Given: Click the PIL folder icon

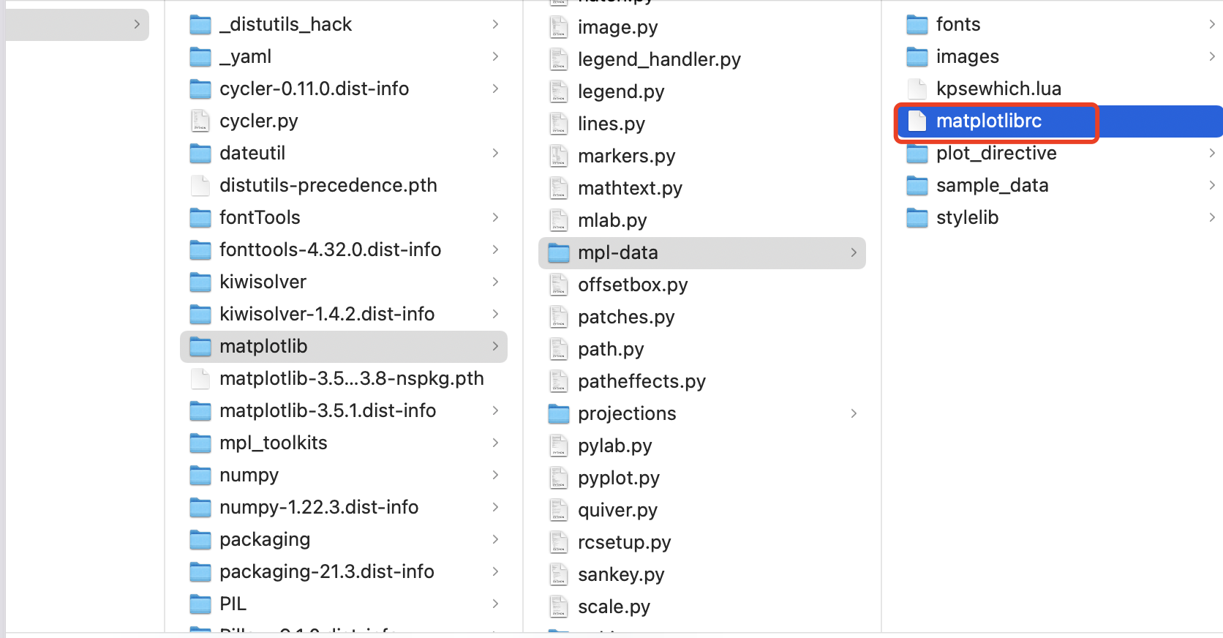Looking at the screenshot, I should (x=200, y=604).
